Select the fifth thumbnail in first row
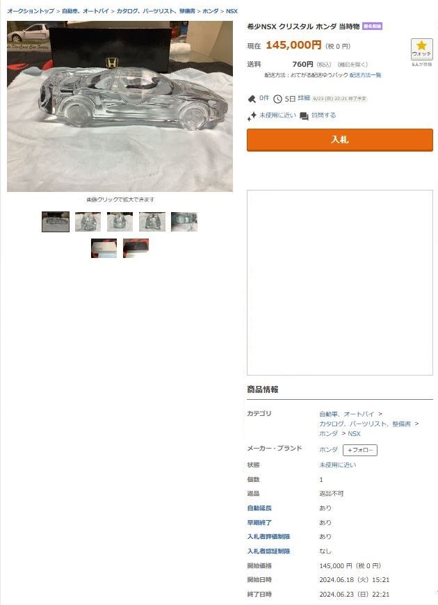The image size is (438, 605). pos(184,221)
